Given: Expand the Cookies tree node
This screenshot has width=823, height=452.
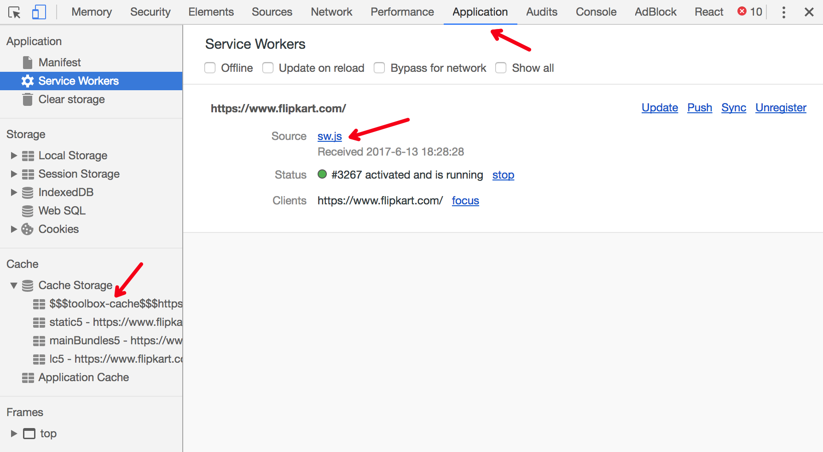Looking at the screenshot, I should [14, 229].
